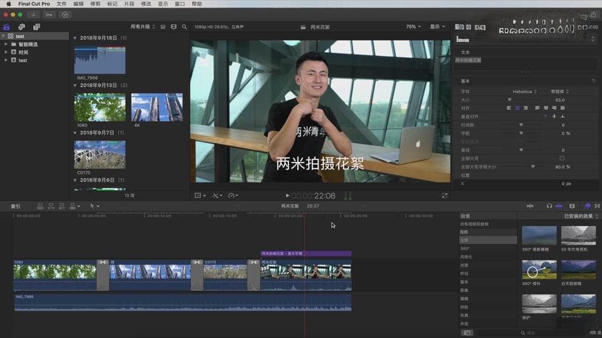The width and height of the screenshot is (602, 338).
Task: Click the share export icon
Action: click(x=593, y=15)
